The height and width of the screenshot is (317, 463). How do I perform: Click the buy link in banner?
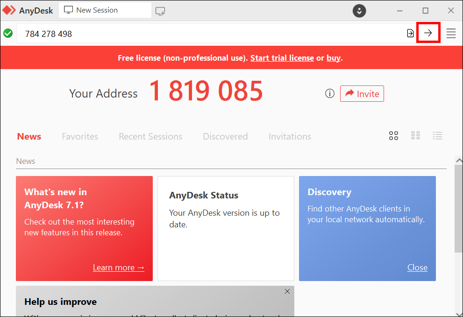tap(334, 58)
